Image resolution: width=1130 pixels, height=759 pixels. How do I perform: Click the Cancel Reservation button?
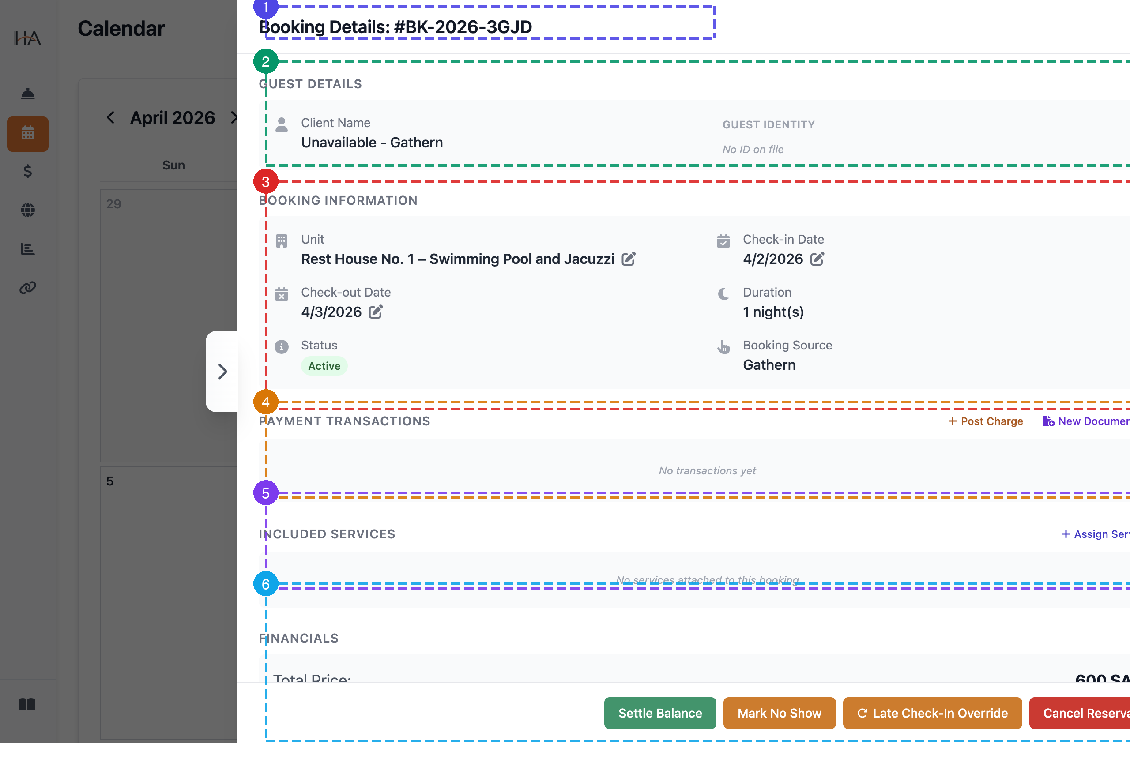[x=1080, y=713]
